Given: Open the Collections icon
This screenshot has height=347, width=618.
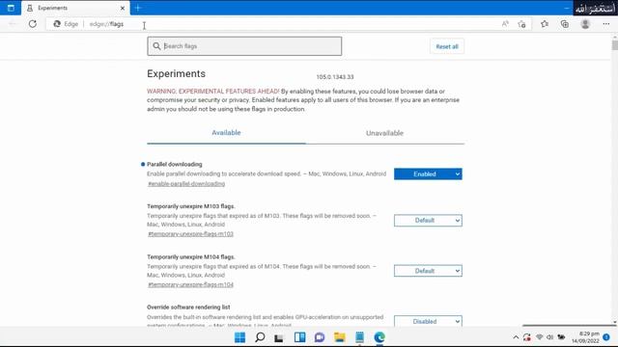Looking at the screenshot, I should [x=565, y=24].
